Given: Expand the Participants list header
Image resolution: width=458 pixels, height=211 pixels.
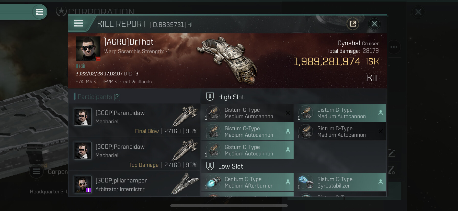Looking at the screenshot, I should click(98, 97).
